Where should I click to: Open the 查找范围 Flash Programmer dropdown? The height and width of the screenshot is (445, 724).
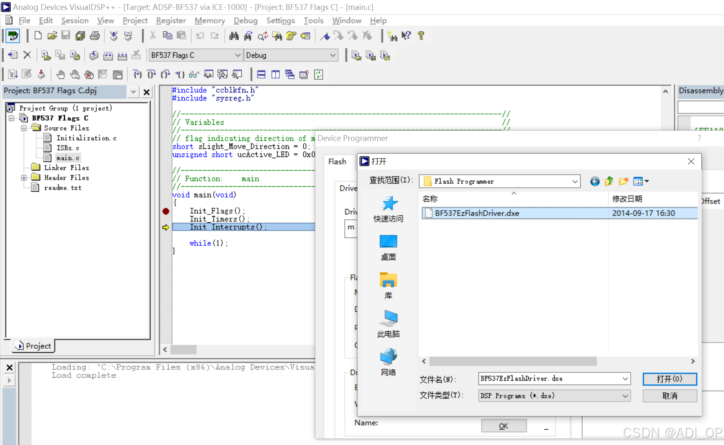(575, 181)
